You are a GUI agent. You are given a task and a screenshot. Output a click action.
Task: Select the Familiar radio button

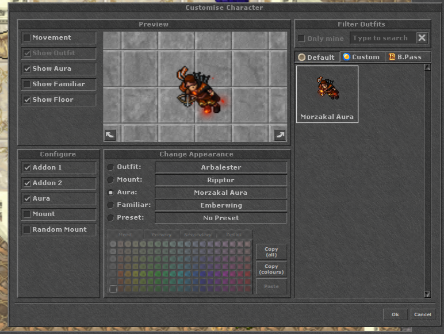pyautogui.click(x=110, y=205)
